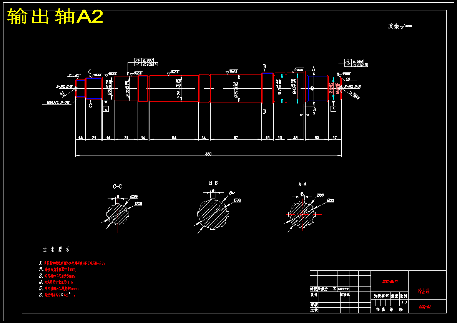Click the "设计" title block cell

click(x=314, y=295)
